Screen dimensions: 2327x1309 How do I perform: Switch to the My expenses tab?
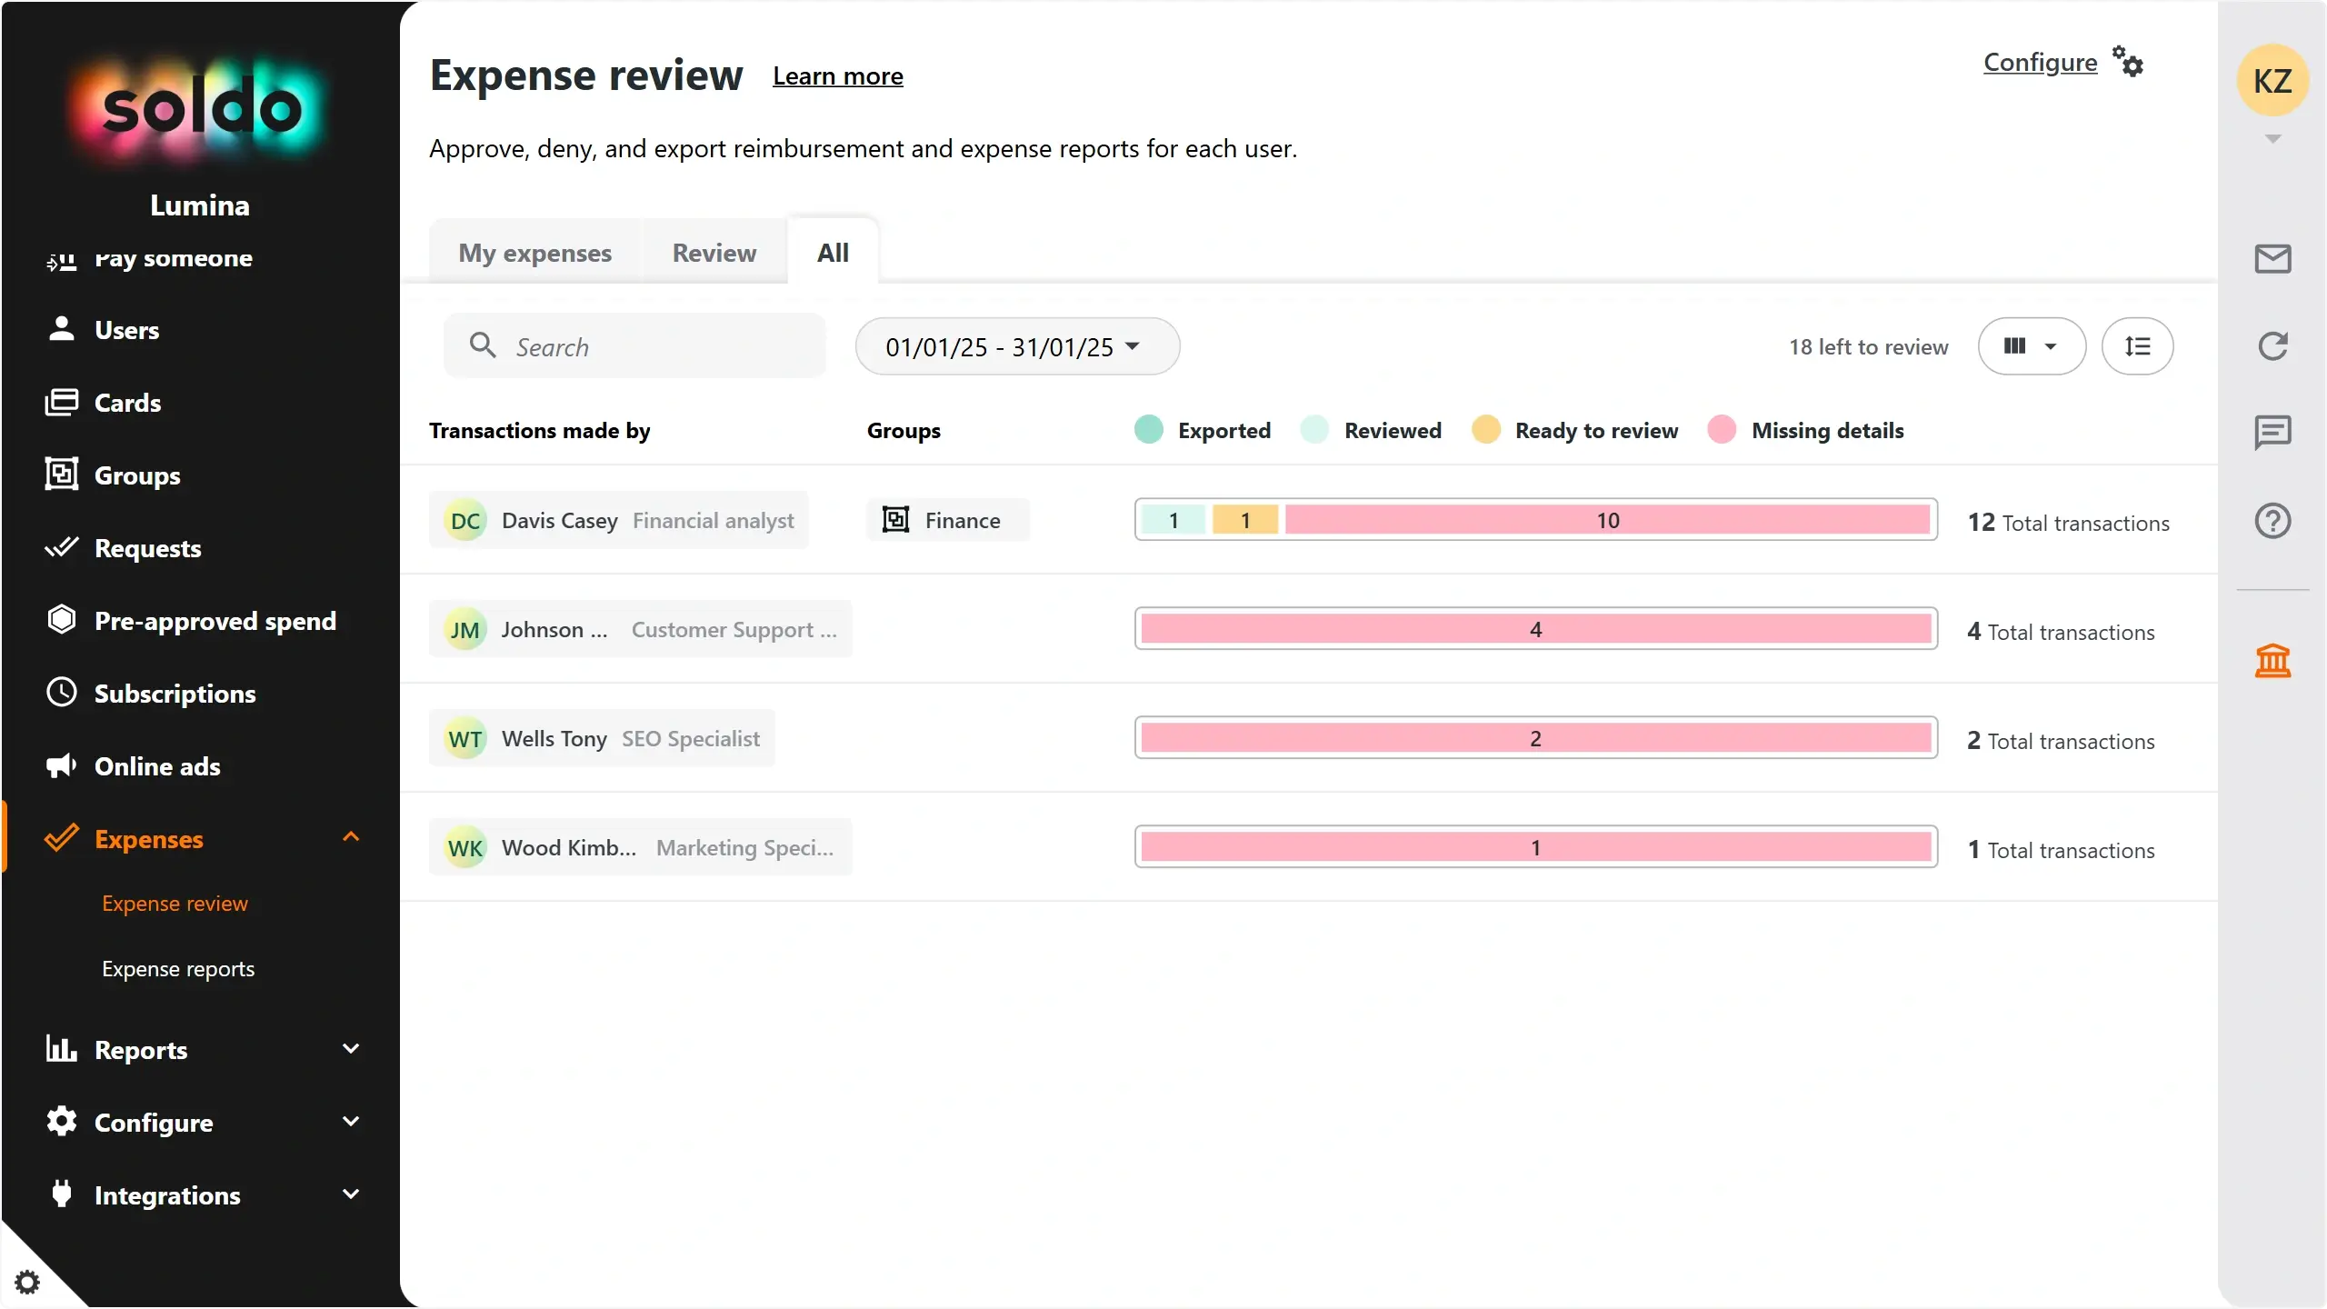(x=534, y=253)
